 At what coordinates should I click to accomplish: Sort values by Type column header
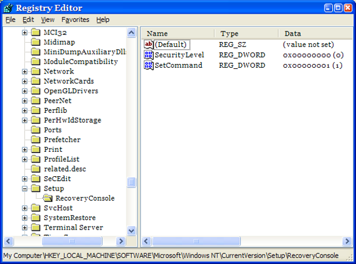point(247,34)
